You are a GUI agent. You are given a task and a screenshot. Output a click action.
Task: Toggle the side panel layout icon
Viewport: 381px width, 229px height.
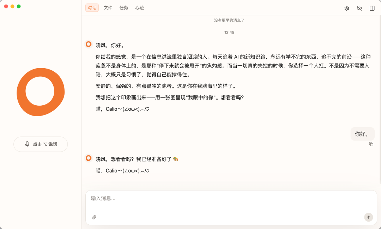click(x=372, y=8)
